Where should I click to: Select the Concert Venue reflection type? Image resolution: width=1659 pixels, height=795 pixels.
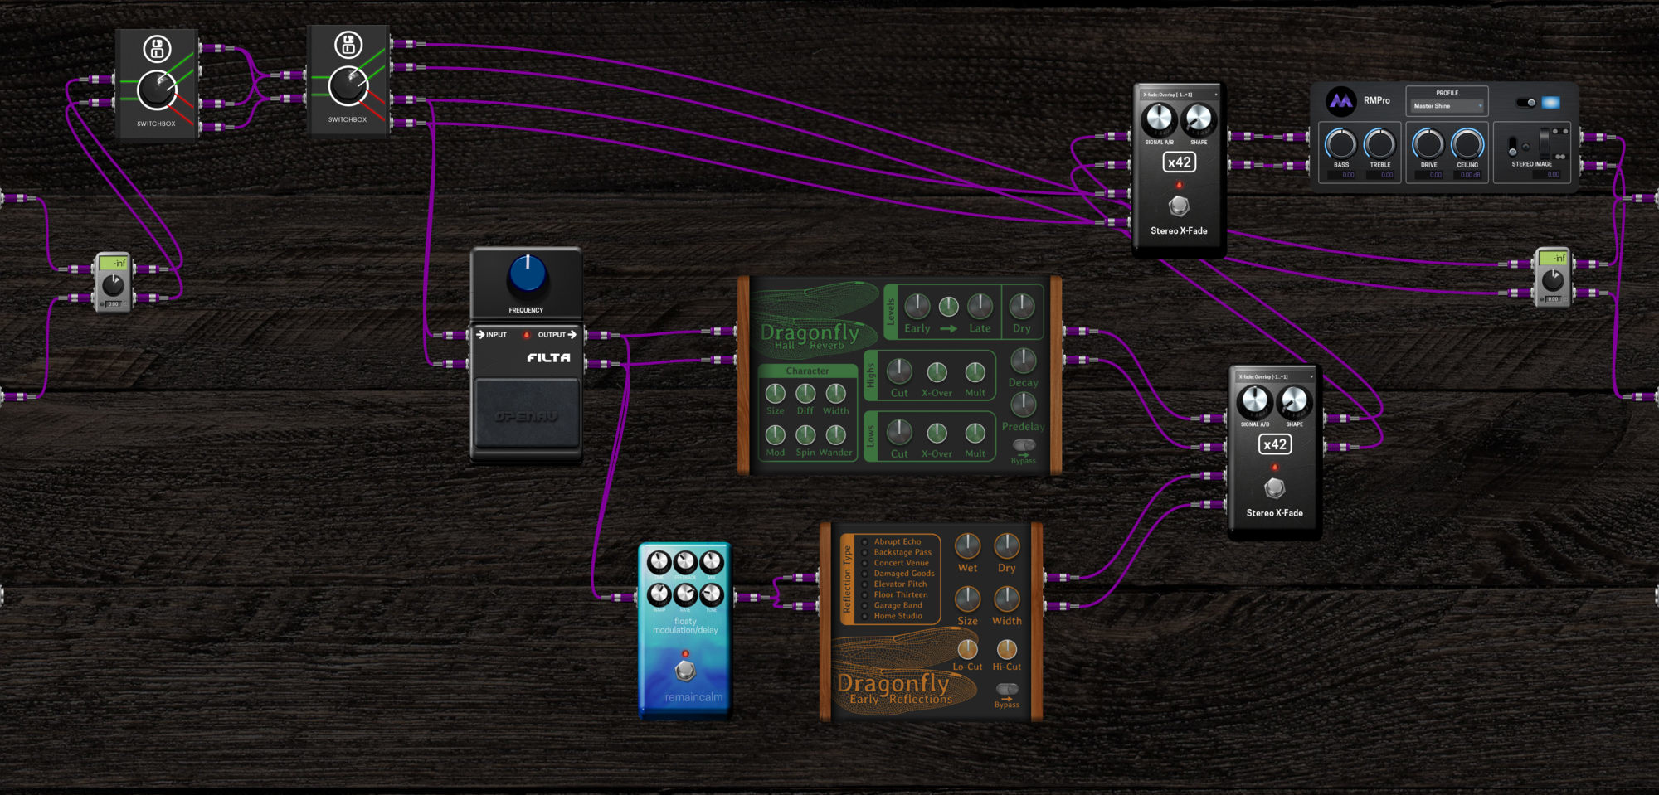click(x=897, y=563)
